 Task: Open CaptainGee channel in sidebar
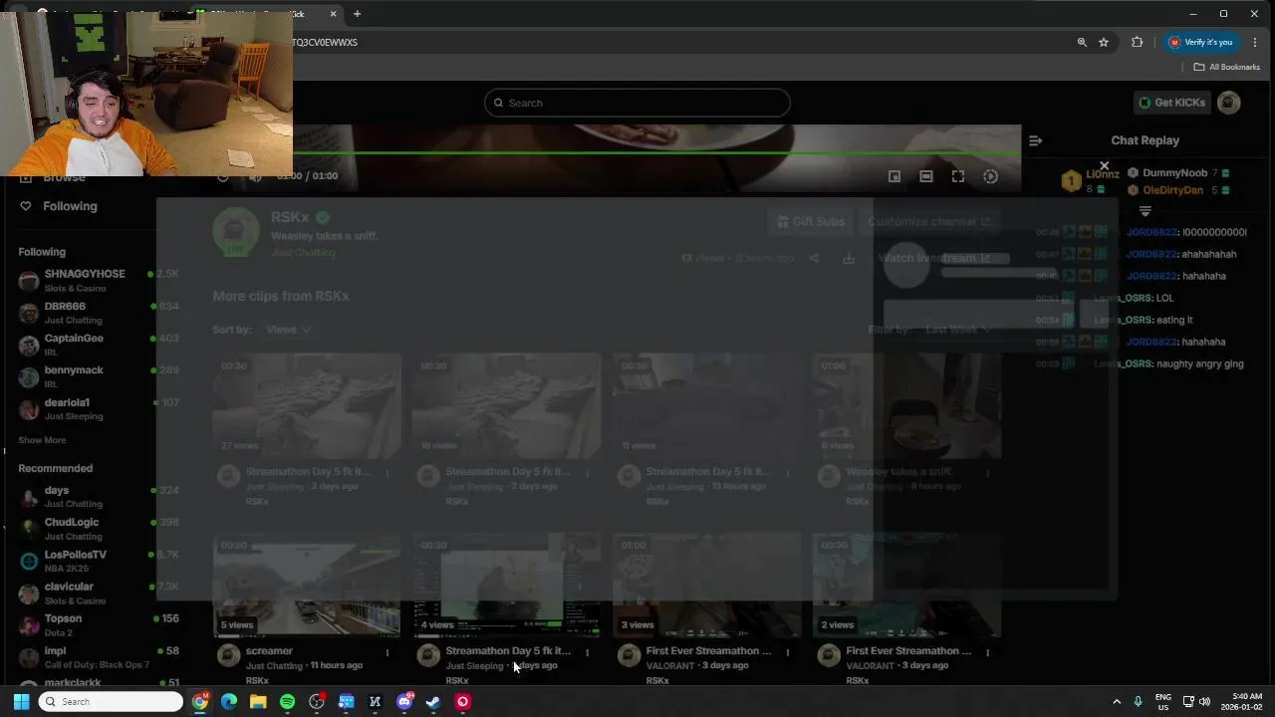click(98, 345)
